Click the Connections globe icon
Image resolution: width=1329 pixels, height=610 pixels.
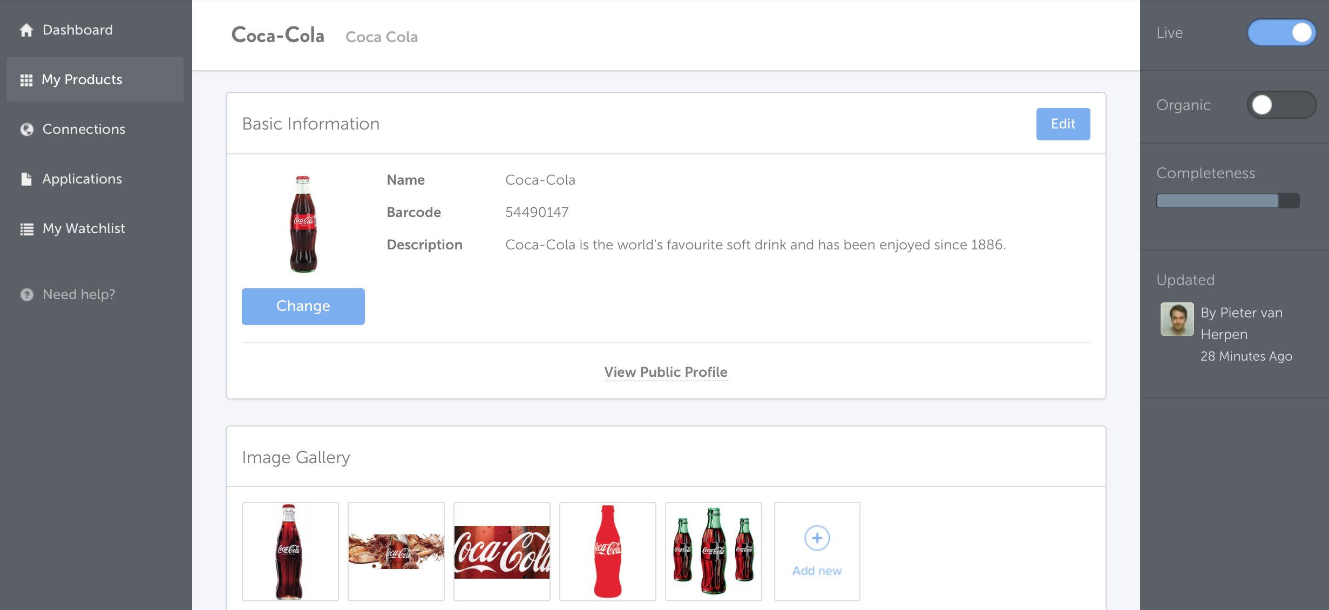[26, 130]
